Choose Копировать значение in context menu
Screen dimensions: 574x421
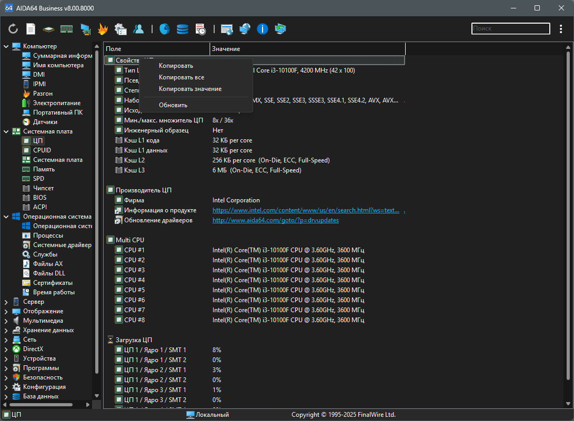(196, 89)
